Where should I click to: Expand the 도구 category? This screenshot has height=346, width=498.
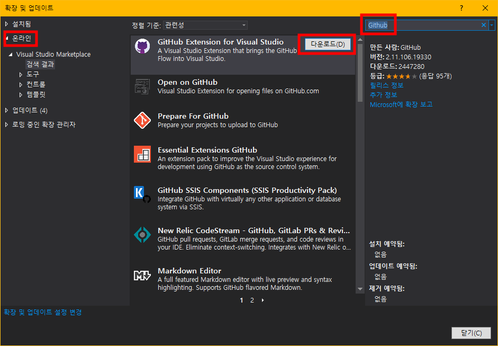(21, 74)
